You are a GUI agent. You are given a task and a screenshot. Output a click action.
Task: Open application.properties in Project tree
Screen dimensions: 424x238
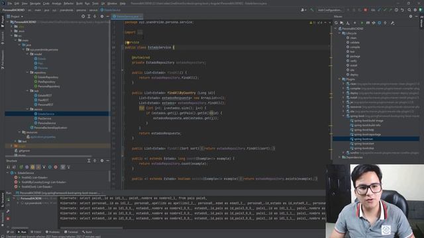(x=42, y=137)
